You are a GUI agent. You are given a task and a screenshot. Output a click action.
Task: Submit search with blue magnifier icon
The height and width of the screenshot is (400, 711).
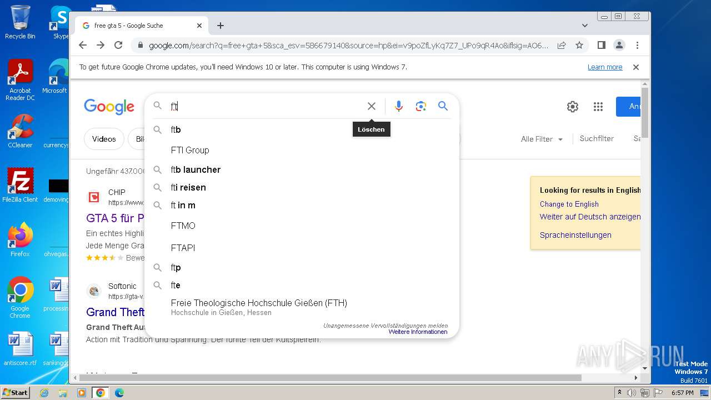point(443,106)
